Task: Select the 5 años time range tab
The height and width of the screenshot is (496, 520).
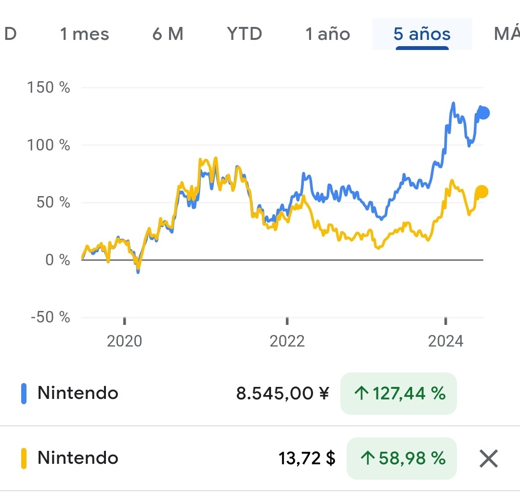Action: [x=422, y=34]
